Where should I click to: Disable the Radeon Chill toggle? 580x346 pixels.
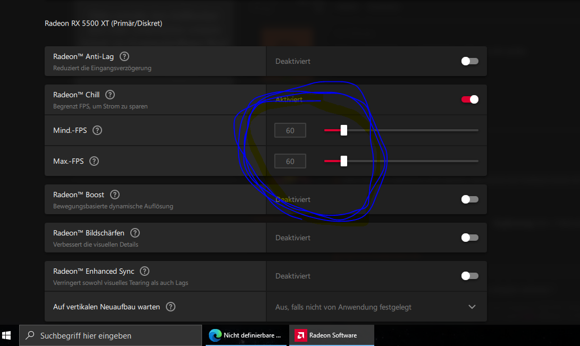coord(470,99)
